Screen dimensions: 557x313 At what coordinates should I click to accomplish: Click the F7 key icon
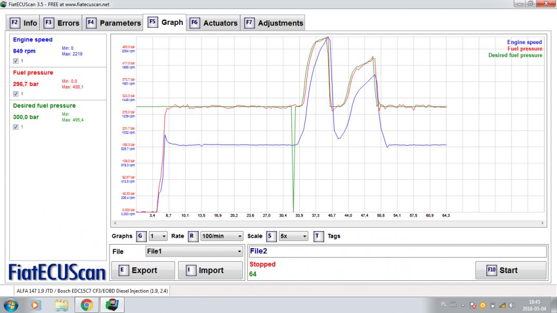[x=249, y=23]
